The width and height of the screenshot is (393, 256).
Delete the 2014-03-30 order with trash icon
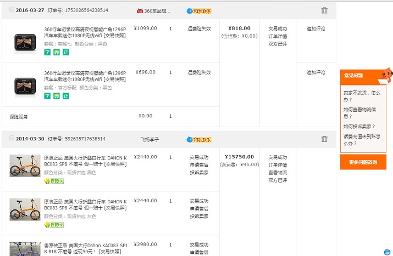click(324, 139)
